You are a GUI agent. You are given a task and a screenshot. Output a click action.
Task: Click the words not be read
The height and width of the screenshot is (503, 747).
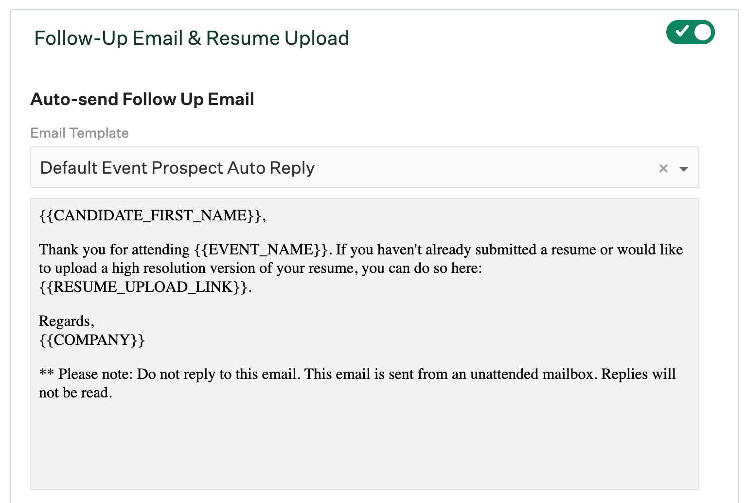pos(75,393)
